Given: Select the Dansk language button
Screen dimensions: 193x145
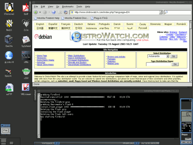Looking at the screenshot, I should point(117,24).
